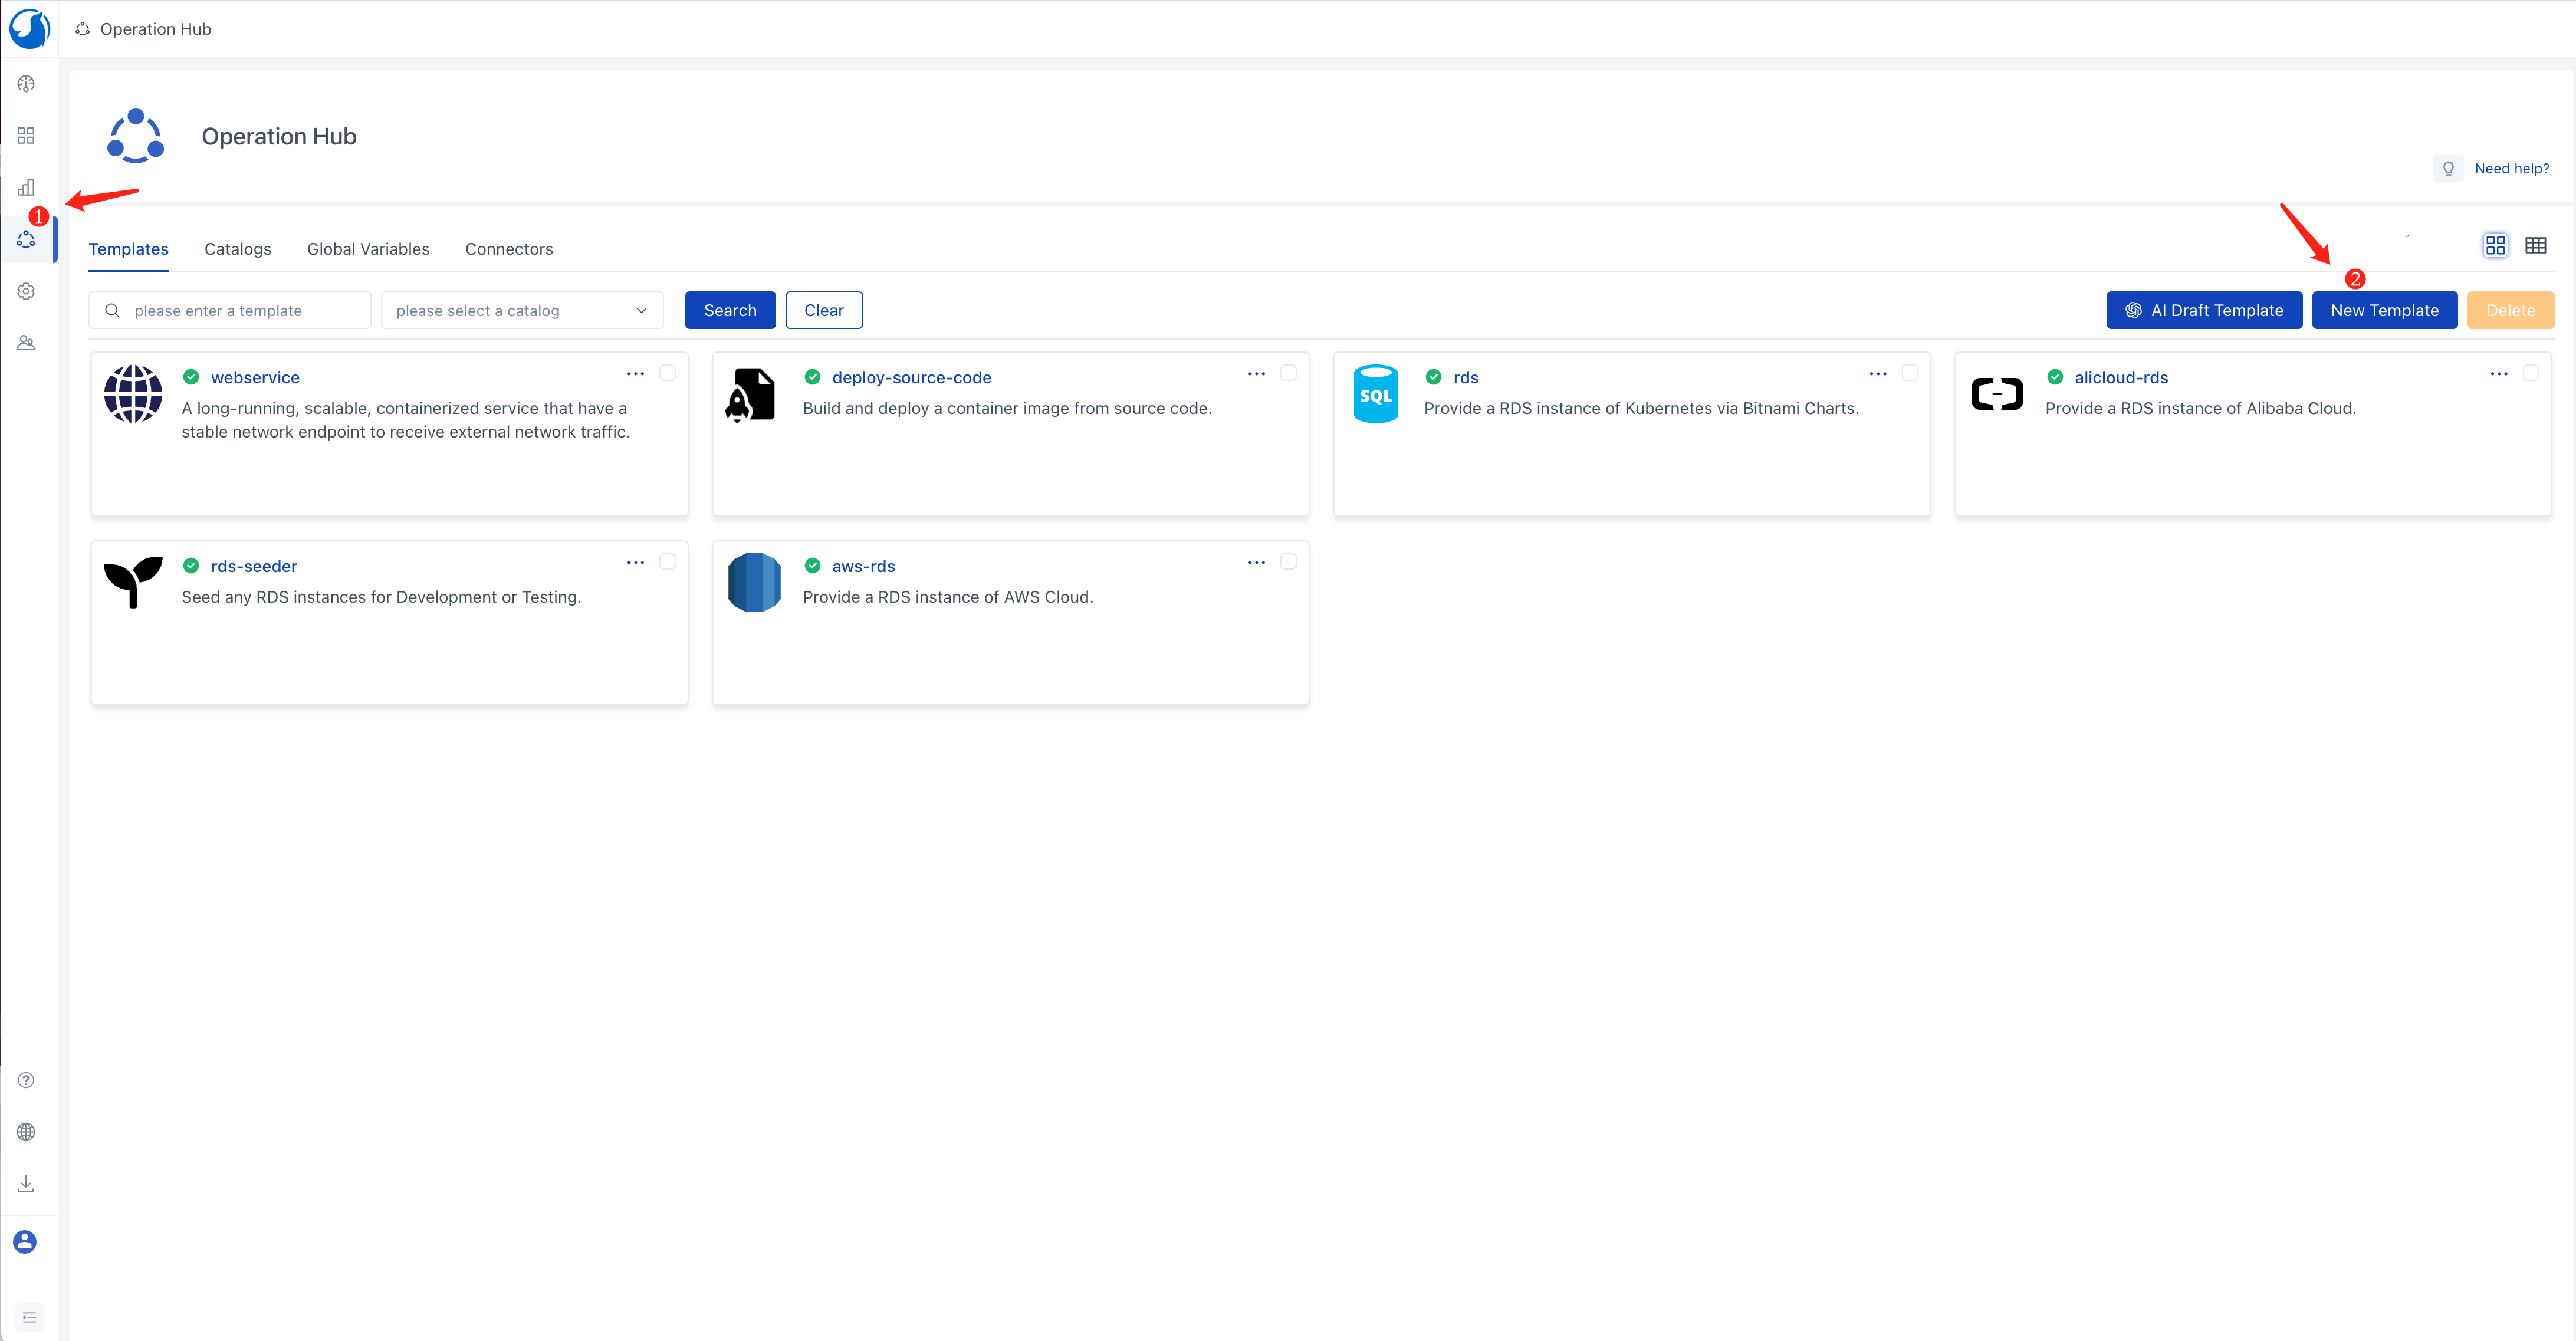Viewport: 2576px width, 1341px height.
Task: Click the language globe icon in sidebar
Action: (26, 1132)
